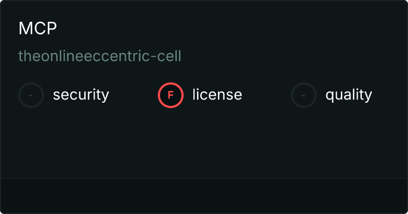Select the "license" label text
The height and width of the screenshot is (214, 408).
217,95
